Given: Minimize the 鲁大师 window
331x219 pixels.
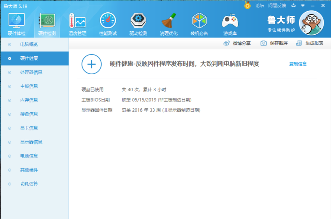Looking at the screenshot, I should point(313,6).
